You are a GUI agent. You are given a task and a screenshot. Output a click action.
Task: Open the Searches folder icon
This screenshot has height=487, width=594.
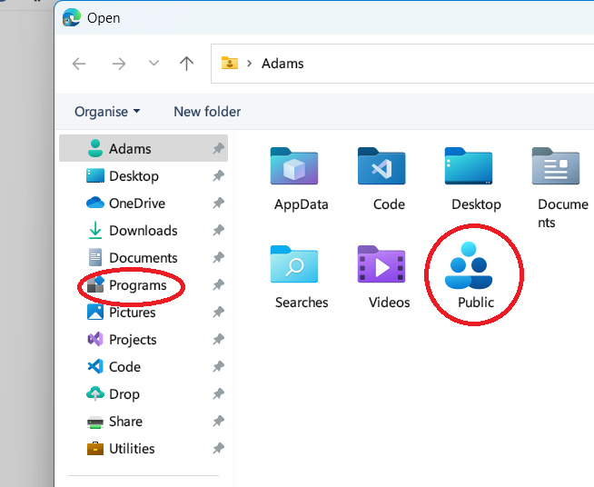point(301,267)
